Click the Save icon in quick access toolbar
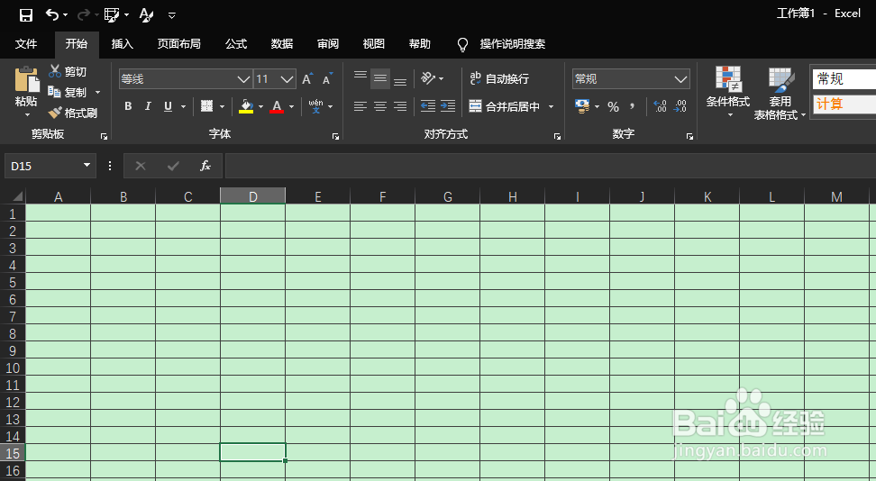This screenshot has width=876, height=481. pyautogui.click(x=26, y=15)
